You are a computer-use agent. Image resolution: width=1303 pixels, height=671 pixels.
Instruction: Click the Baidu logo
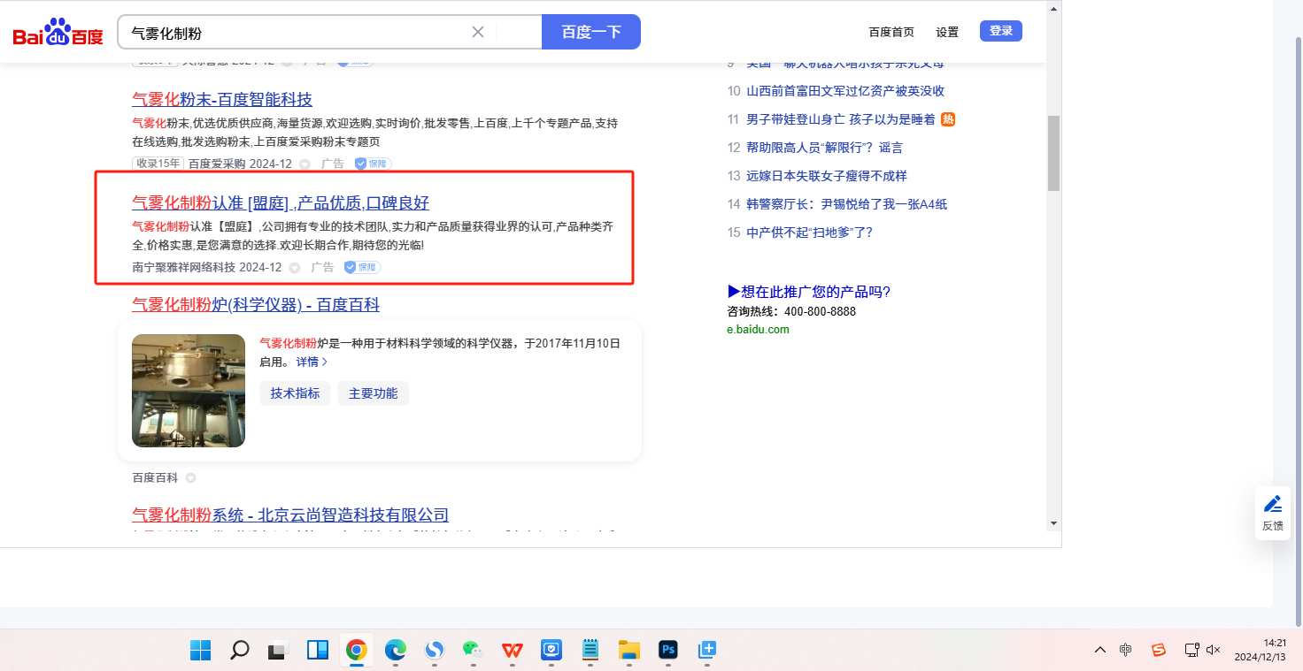coord(58,33)
